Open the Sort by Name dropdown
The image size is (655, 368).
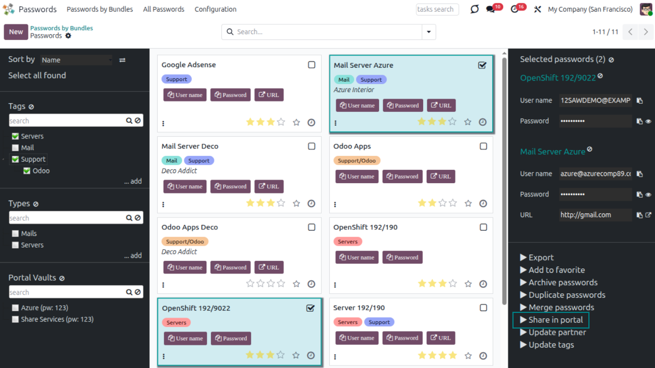coord(76,60)
